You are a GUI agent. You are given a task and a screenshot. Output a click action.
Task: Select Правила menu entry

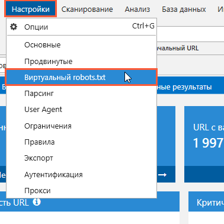pos(81,142)
